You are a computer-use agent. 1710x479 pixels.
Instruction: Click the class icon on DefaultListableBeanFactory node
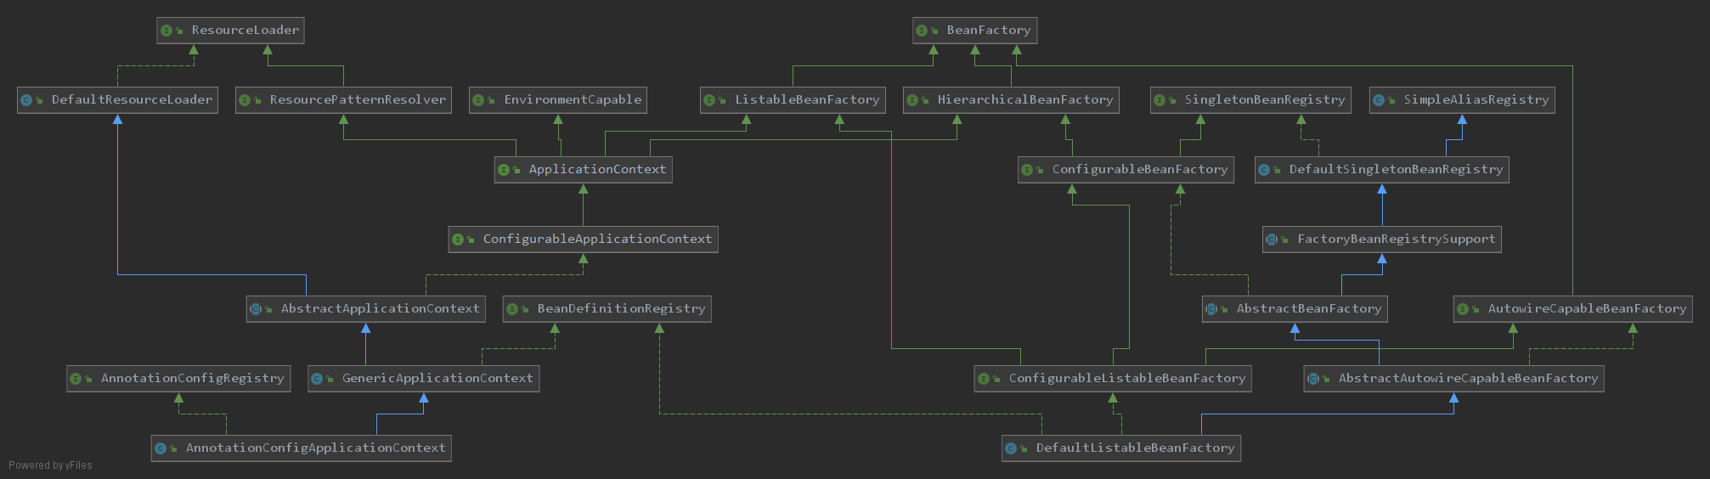tap(1011, 448)
